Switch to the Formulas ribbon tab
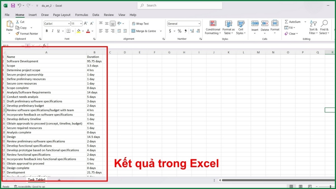Viewport: 336px width, 189px height. (81, 15)
